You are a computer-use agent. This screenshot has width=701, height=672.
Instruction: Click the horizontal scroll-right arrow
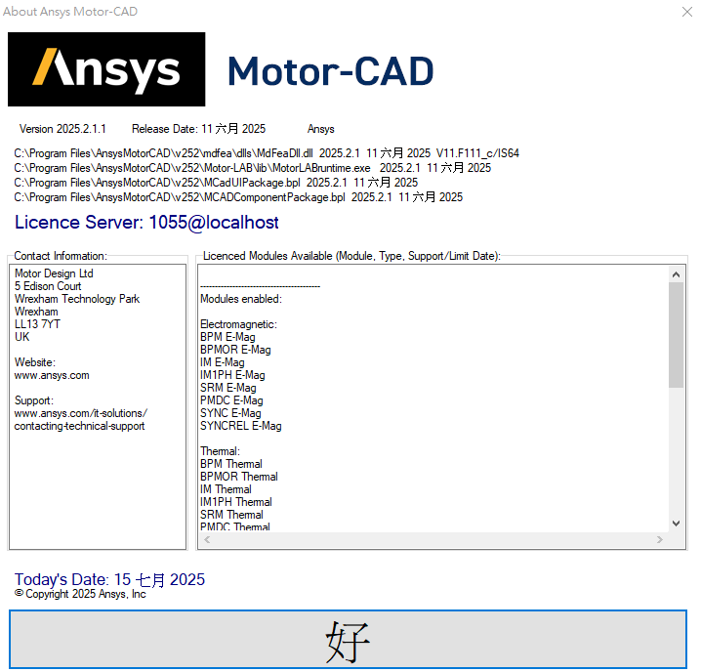click(660, 539)
